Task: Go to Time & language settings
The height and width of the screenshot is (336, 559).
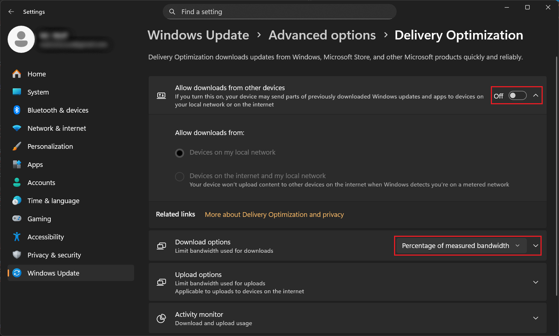Action: (x=53, y=201)
